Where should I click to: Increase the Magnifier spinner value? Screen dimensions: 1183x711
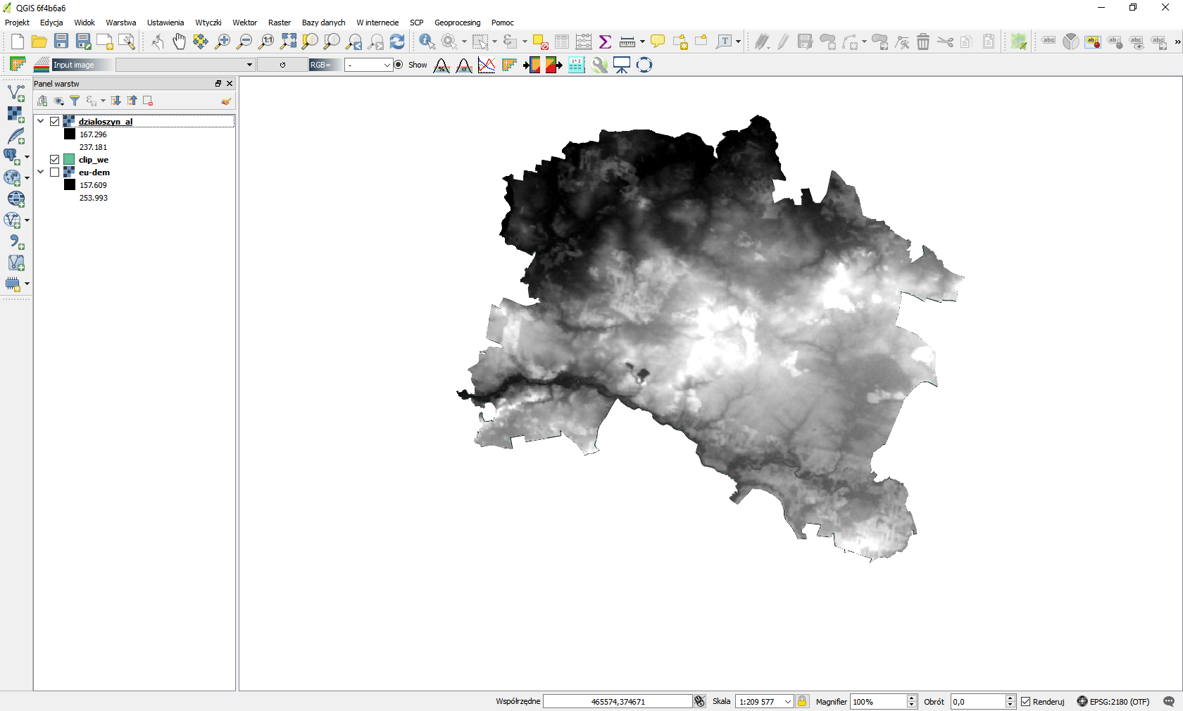pos(912,698)
